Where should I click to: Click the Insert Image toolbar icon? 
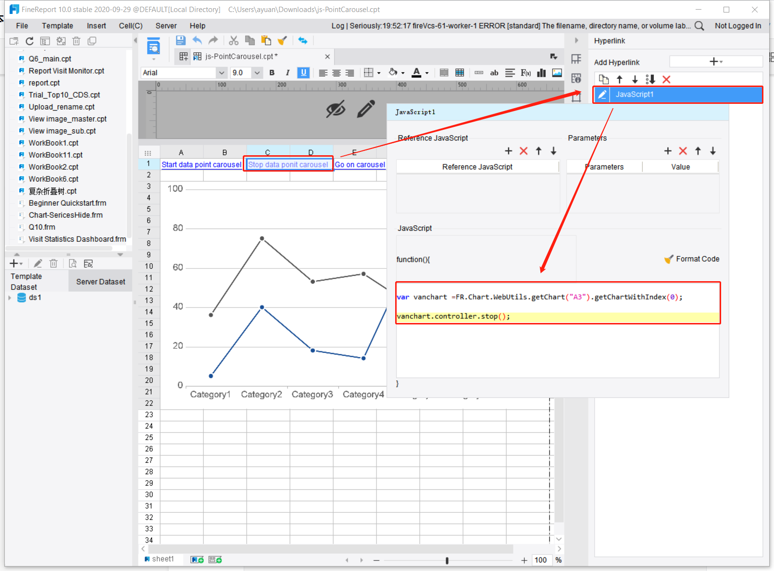pos(557,73)
